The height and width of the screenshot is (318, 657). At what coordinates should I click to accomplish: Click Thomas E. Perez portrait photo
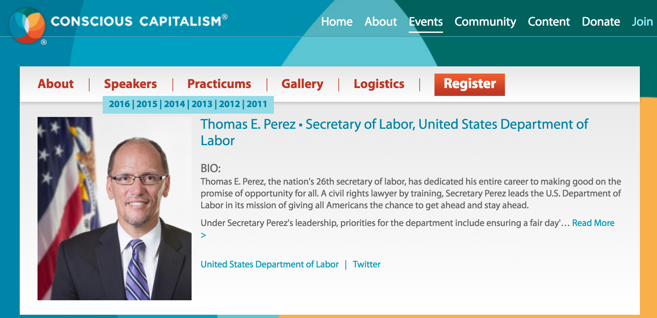[x=115, y=208]
